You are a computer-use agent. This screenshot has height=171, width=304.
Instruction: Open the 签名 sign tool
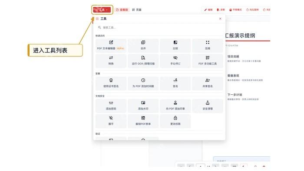pyautogui.click(x=175, y=83)
